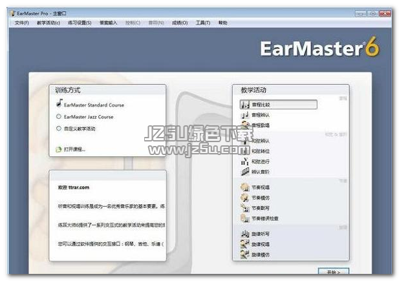Viewport: 399px width, 281px height.
Task: Open the 控制(C) menu
Action: 133,23
